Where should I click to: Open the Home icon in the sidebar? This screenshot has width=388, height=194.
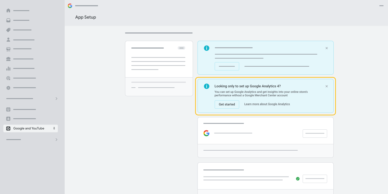[x=8, y=10]
